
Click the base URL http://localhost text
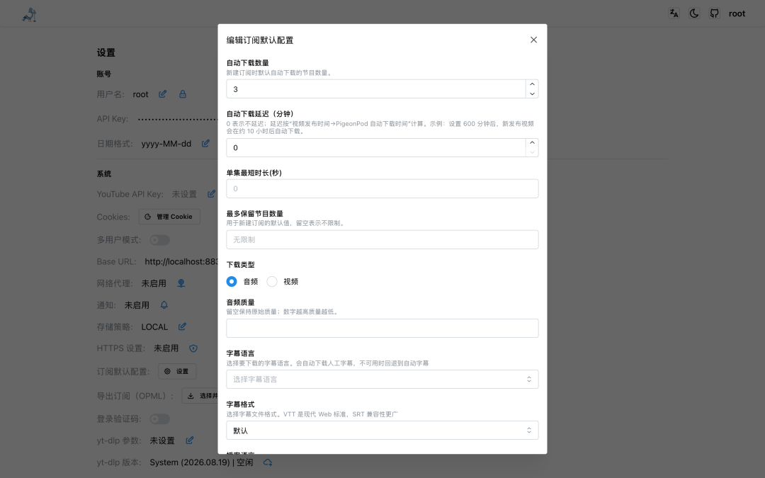181,262
